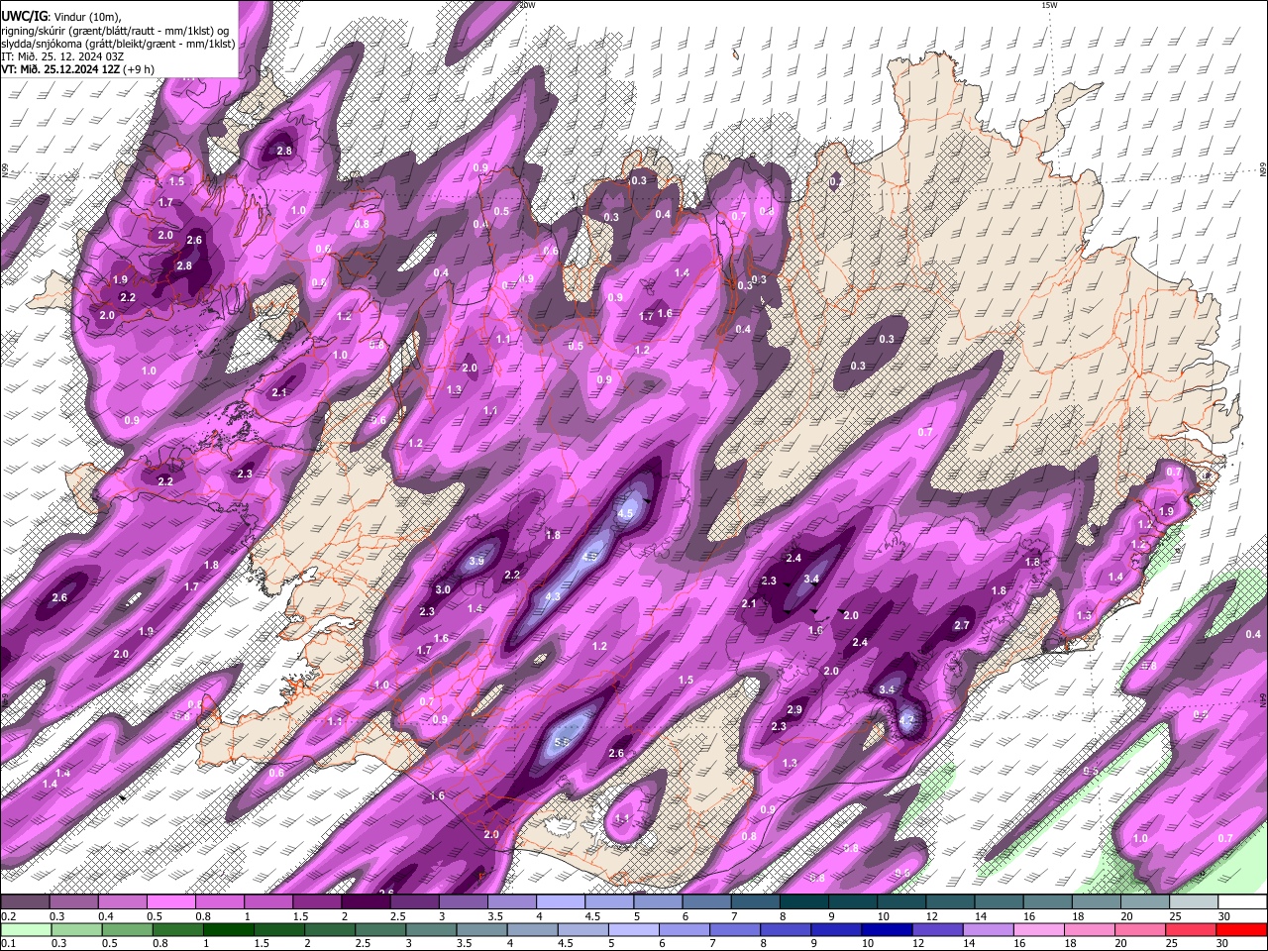Click the '2.7' precipitation value on the map

[961, 625]
